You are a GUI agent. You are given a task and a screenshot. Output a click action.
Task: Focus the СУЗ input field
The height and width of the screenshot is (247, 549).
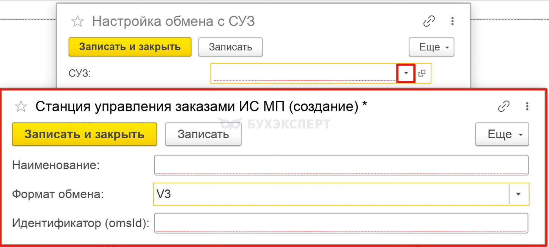click(304, 73)
